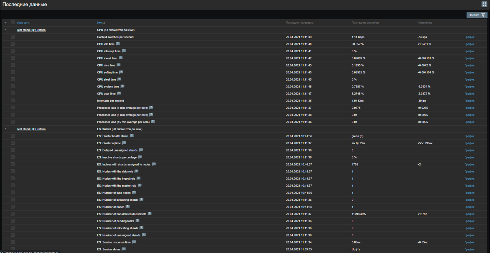490x253 pixels.
Task: Click help icon next to CPU user time
Action: point(119,93)
